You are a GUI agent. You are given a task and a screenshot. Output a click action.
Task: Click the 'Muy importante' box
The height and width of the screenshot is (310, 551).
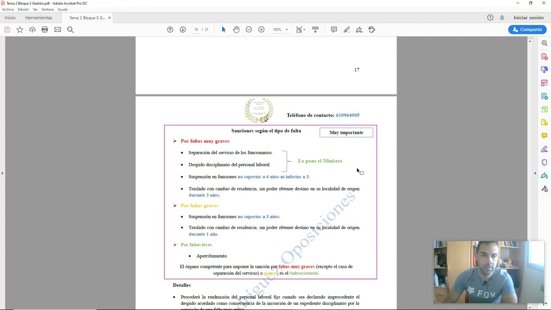tap(346, 133)
